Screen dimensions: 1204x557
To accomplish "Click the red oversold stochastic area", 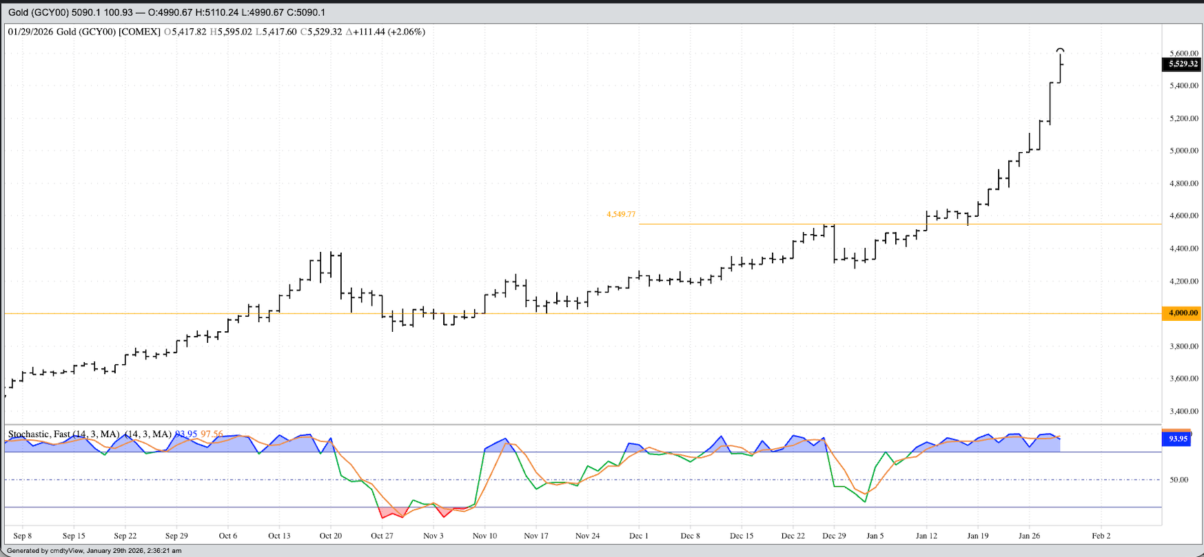I will pyautogui.click(x=393, y=512).
